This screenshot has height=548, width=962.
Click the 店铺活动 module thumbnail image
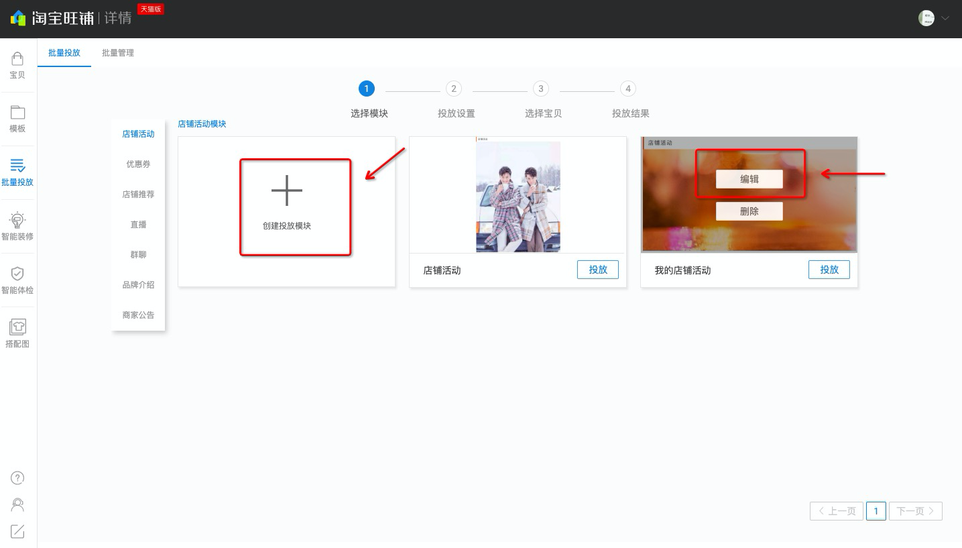pos(518,195)
